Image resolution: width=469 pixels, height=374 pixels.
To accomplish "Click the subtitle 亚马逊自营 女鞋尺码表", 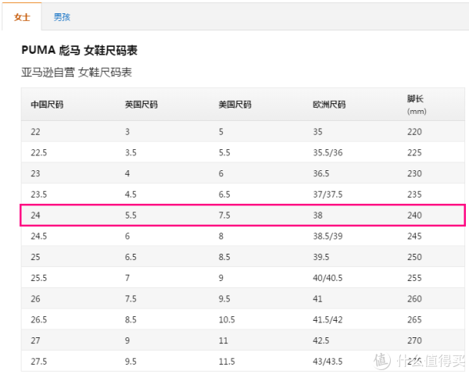I will 77,73.
